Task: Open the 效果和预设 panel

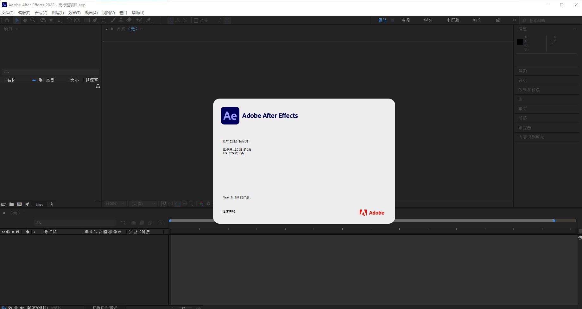Action: pyautogui.click(x=528, y=89)
